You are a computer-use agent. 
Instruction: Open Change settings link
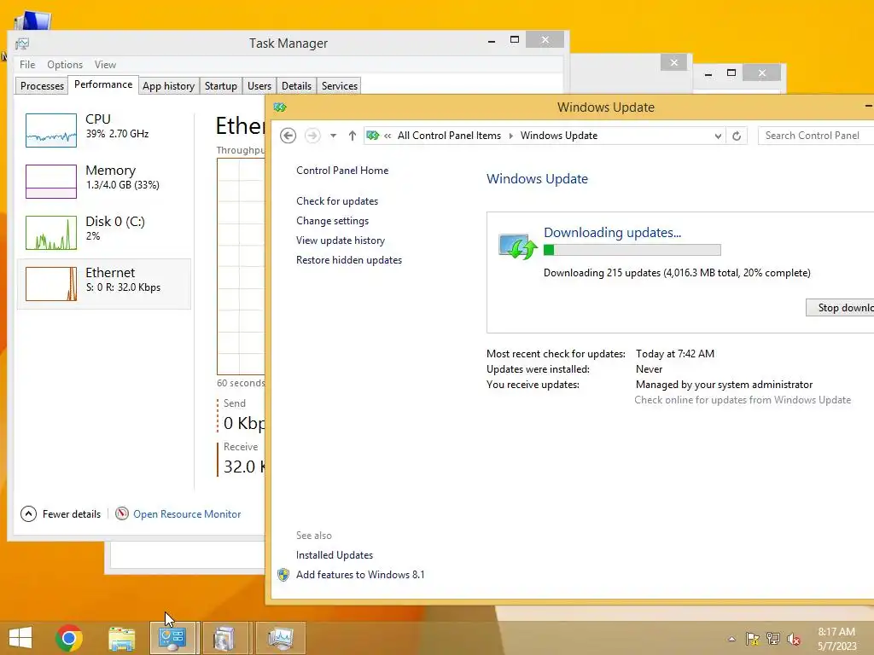pos(333,221)
